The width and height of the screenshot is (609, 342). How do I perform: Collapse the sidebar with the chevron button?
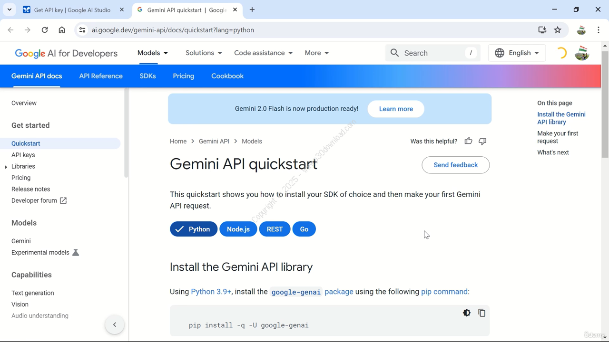(115, 325)
